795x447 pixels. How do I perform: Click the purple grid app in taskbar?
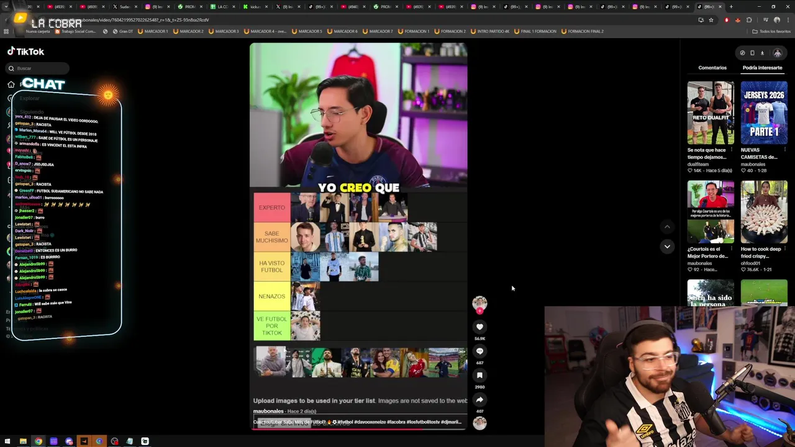click(x=53, y=441)
